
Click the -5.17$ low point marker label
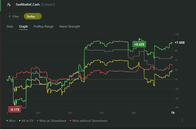pos(15,109)
